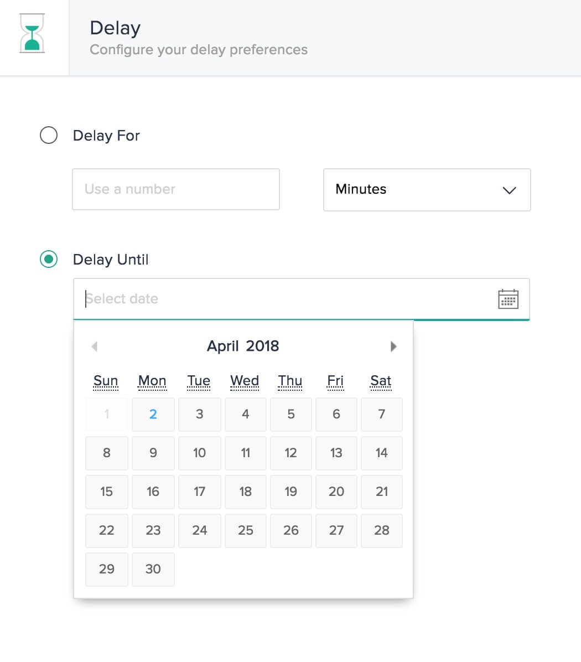Select April 15 on the calendar

click(x=106, y=492)
